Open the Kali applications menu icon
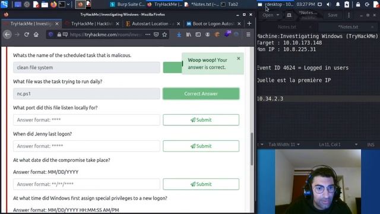This screenshot has height=214, width=380. pos(4,4)
